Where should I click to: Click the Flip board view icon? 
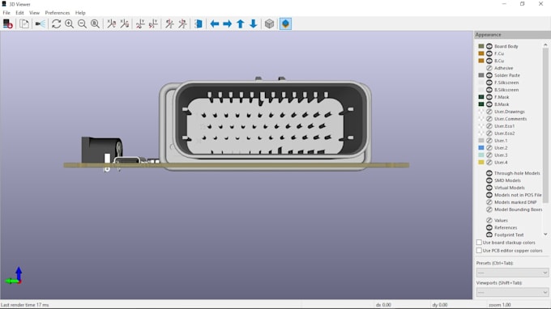tap(199, 23)
